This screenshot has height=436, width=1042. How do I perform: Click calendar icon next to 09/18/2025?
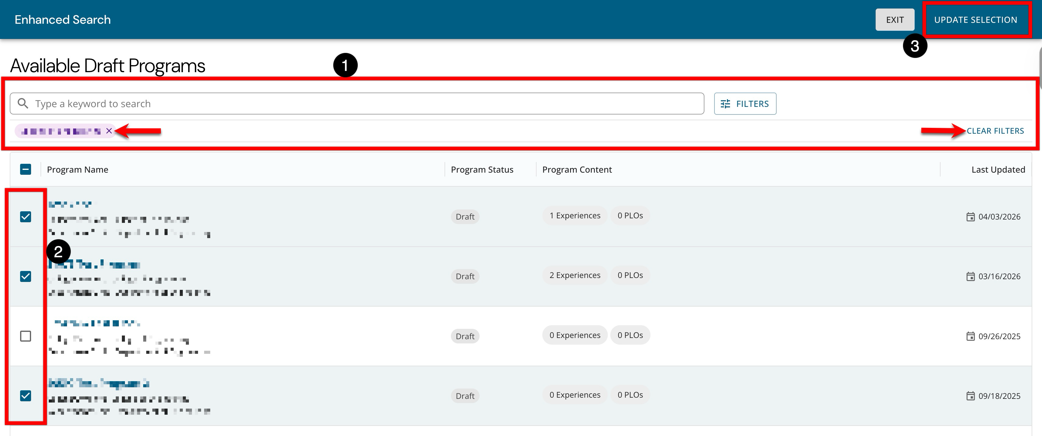pos(970,396)
